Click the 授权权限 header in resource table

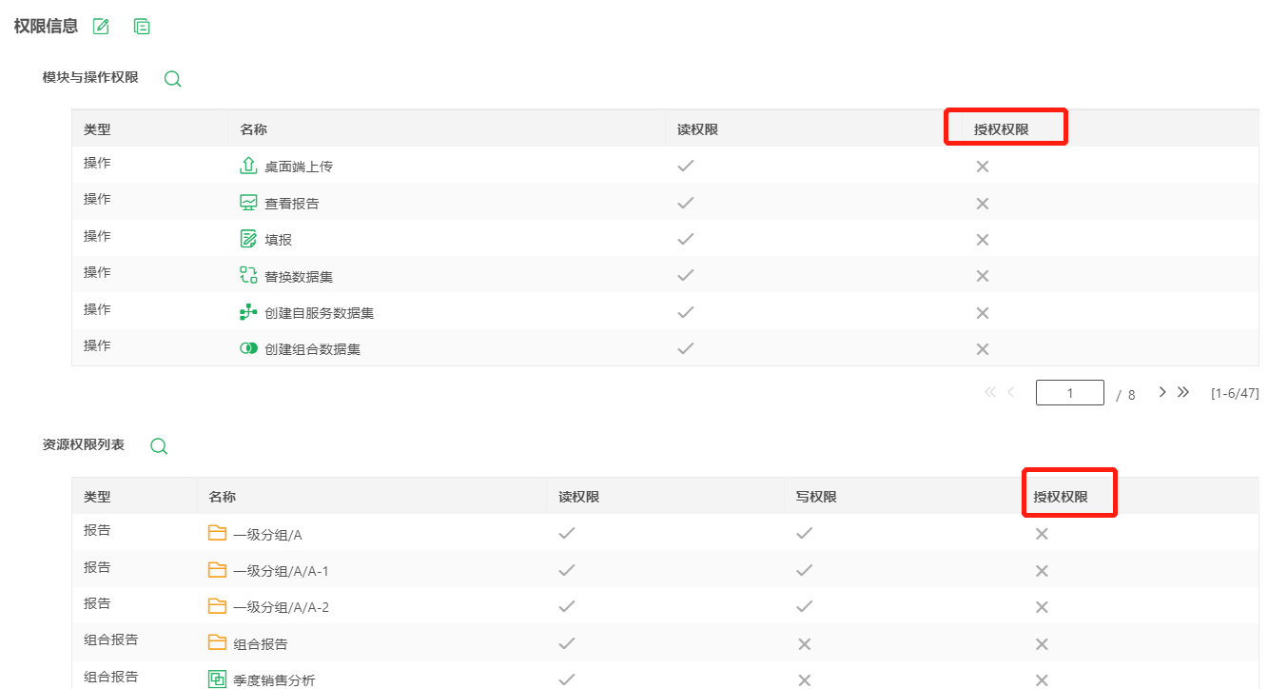pos(1061,497)
